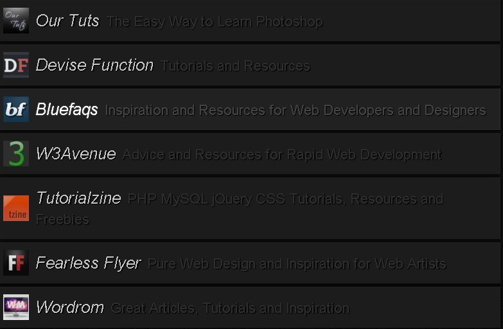This screenshot has width=503, height=329.
Task: Click the Devise Function DF icon
Action: pyautogui.click(x=15, y=65)
